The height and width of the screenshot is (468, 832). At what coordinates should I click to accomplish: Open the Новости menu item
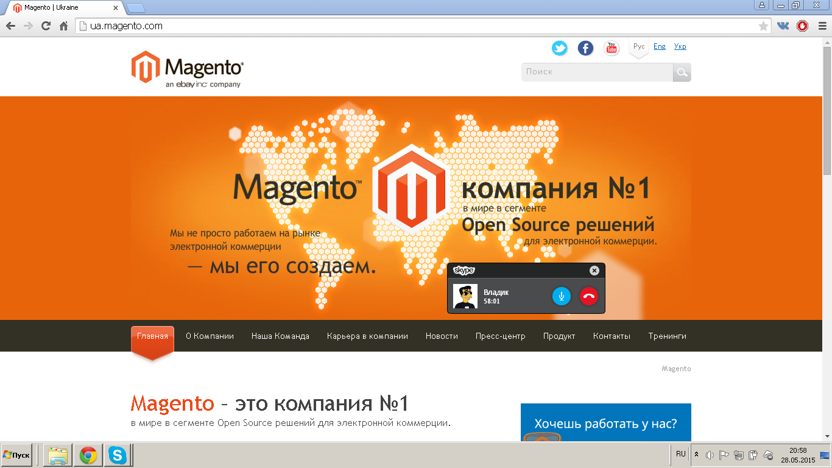click(x=442, y=336)
